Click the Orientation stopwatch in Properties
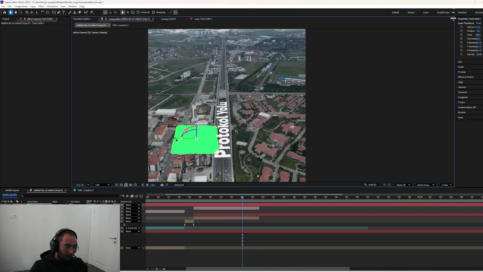 click(461, 39)
